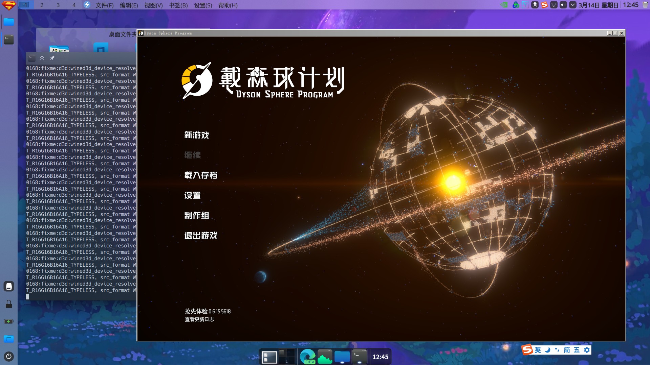Image resolution: width=650 pixels, height=365 pixels.
Task: Click the 桌面文件夹 desktop folder widget title
Action: pyautogui.click(x=123, y=34)
